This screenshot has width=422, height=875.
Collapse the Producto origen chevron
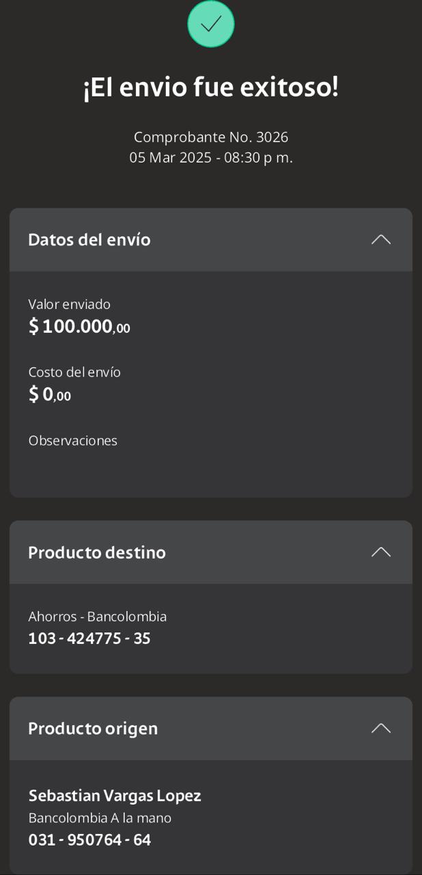coord(380,728)
